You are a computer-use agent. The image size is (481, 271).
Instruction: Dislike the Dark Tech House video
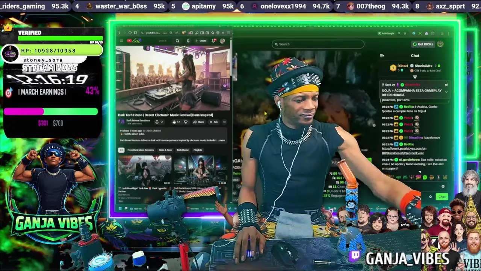[x=186, y=122]
